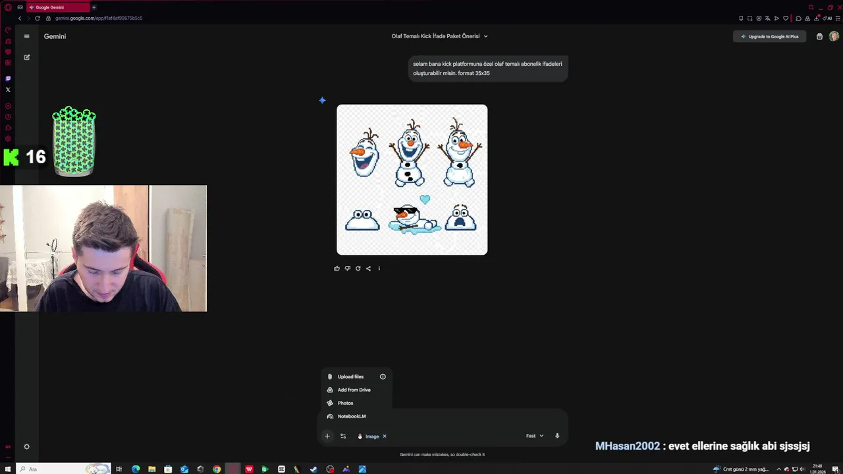Click the heart bookmark icon in toolbar
The height and width of the screenshot is (474, 843).
click(x=786, y=18)
